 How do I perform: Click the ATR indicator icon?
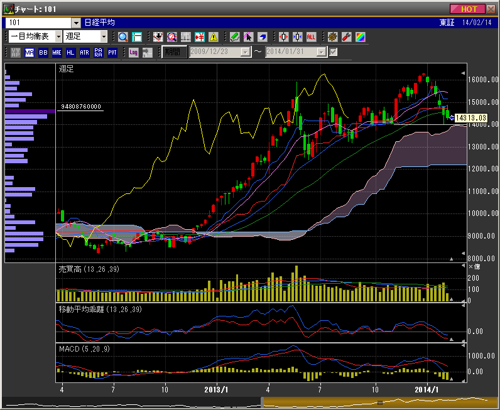tap(85, 52)
